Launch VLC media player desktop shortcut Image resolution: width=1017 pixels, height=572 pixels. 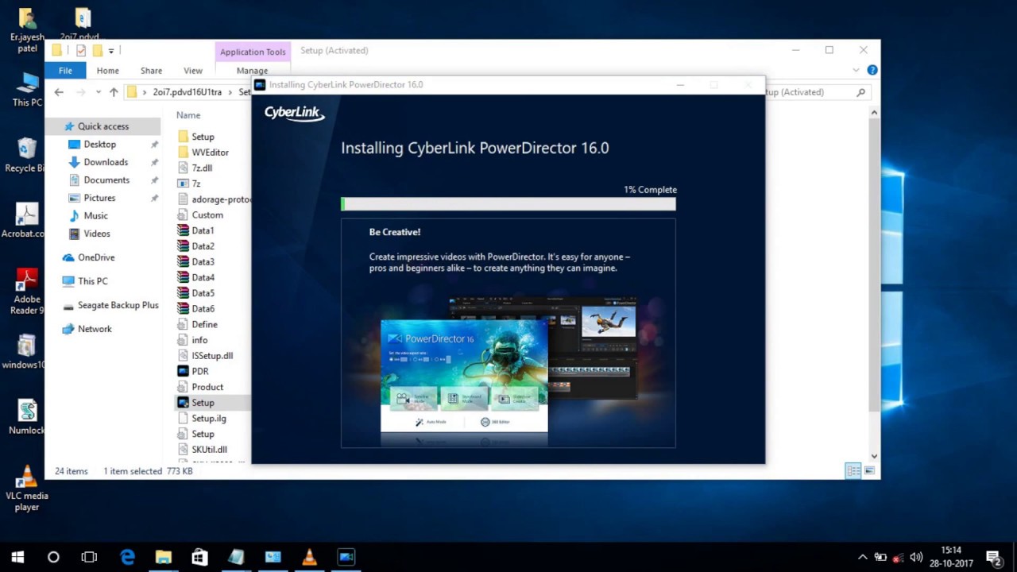(x=27, y=488)
